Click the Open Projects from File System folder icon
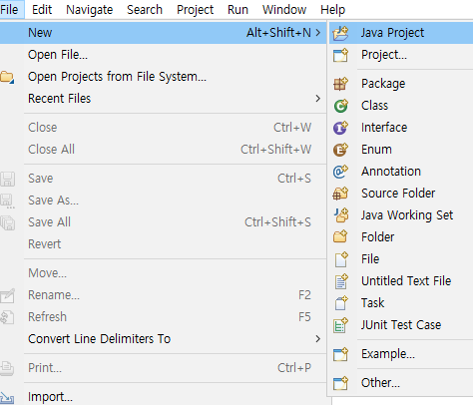The height and width of the screenshot is (405, 473). [7, 77]
